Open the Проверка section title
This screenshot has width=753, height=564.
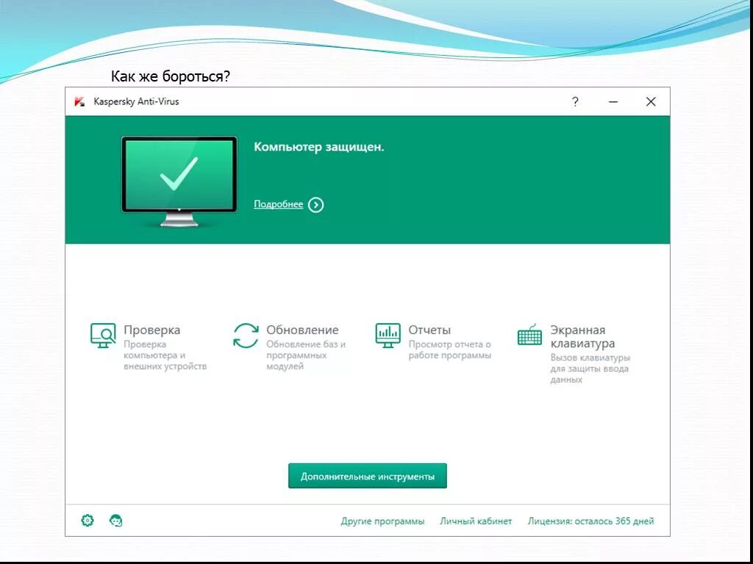point(151,330)
